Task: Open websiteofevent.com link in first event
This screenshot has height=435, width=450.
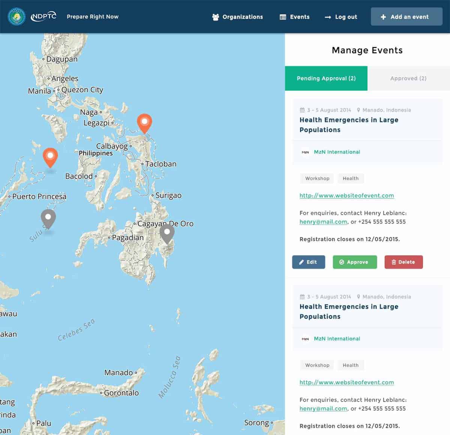Action: pyautogui.click(x=347, y=195)
